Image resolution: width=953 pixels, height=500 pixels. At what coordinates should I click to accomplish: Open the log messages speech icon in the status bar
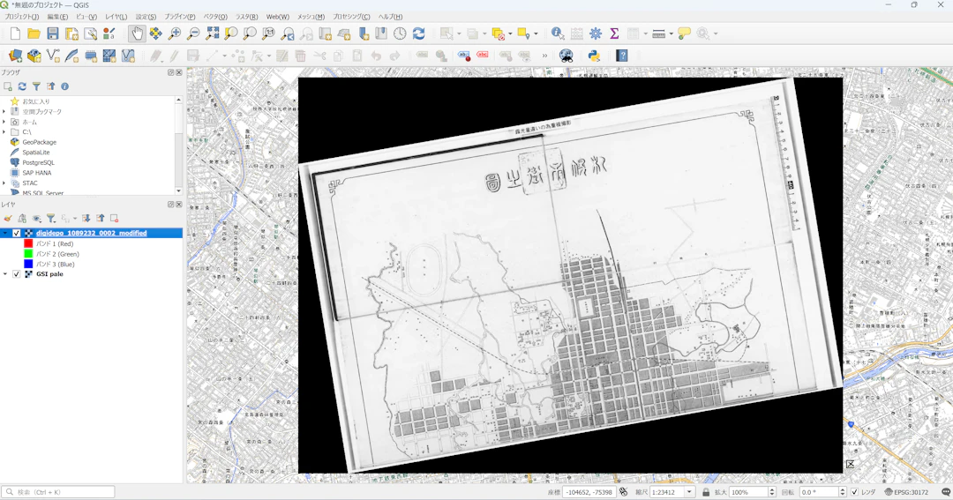click(x=946, y=492)
